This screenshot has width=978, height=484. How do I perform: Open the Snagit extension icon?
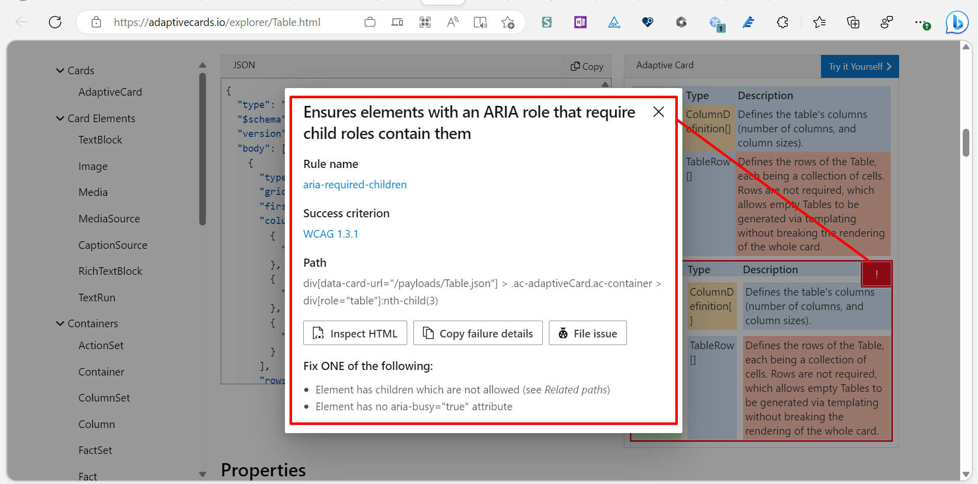point(546,22)
